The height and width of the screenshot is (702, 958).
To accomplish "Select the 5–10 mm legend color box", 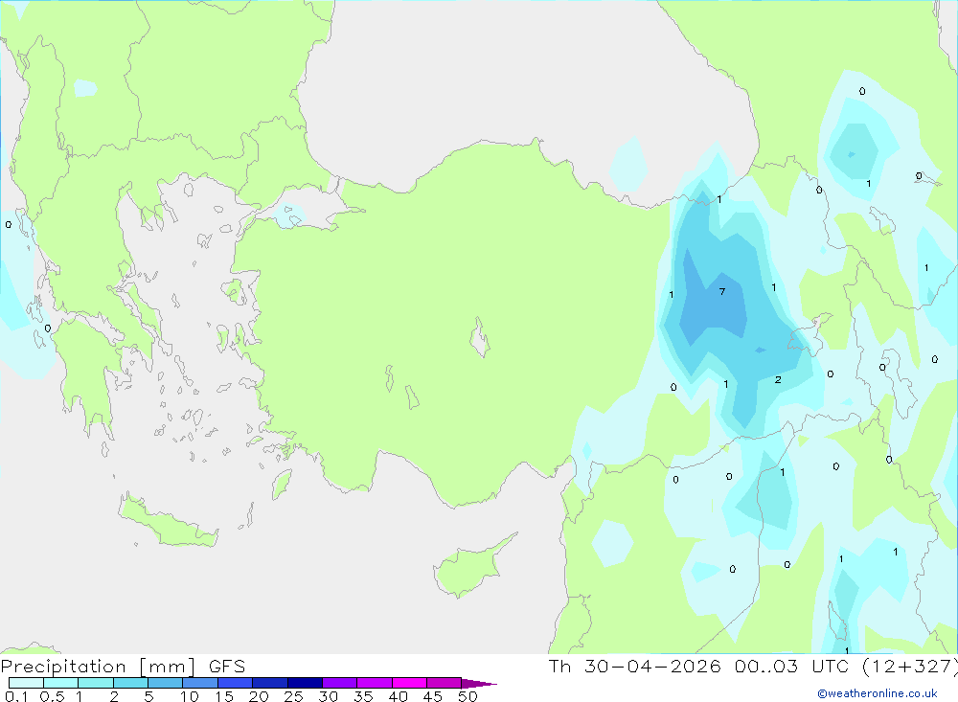I will pos(166,683).
